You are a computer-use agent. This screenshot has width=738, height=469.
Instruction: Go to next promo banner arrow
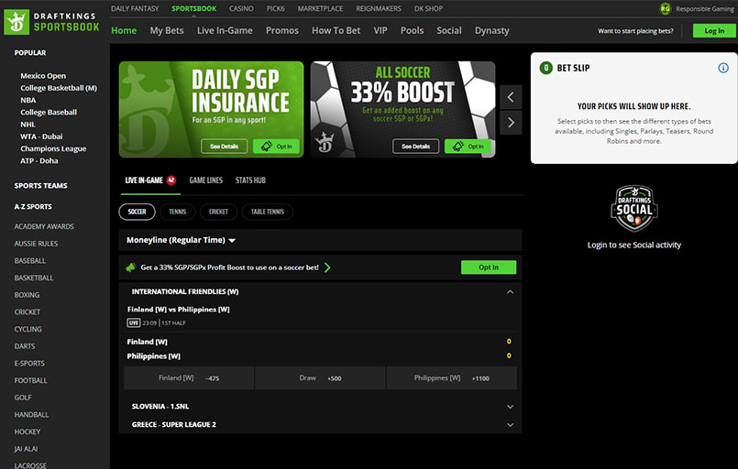(511, 123)
